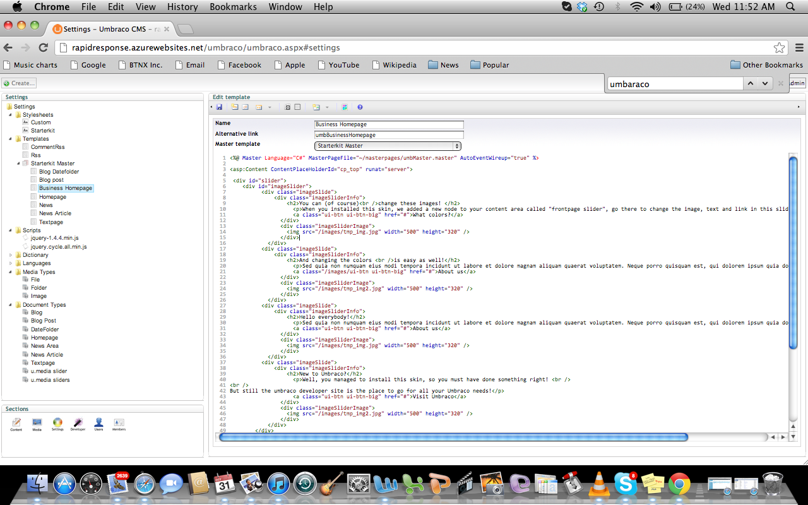
Task: Open the Members section
Action: coord(119,424)
